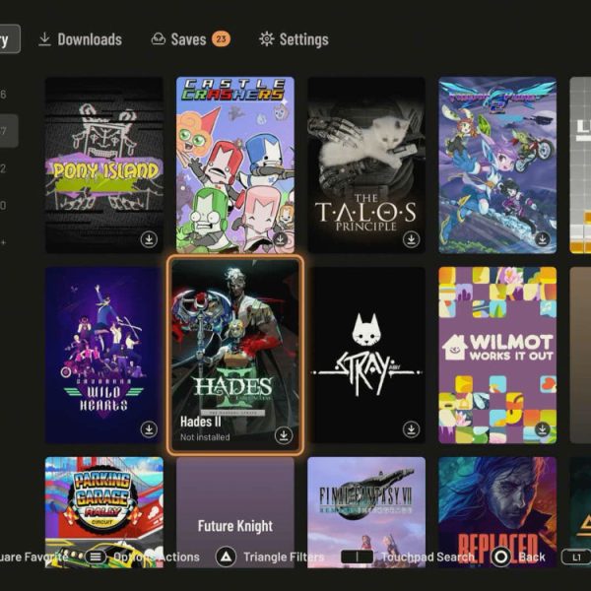Select the Stray game cover
Viewport: 591px width, 591px height.
click(366, 355)
